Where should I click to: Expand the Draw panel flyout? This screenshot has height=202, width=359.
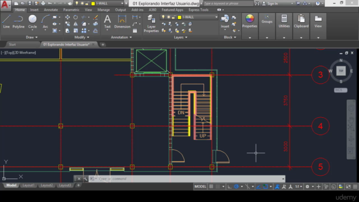pos(31,37)
